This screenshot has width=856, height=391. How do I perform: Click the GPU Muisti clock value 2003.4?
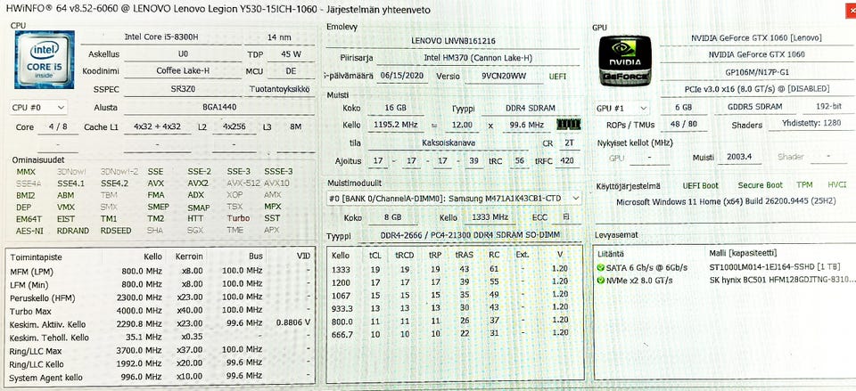click(739, 157)
